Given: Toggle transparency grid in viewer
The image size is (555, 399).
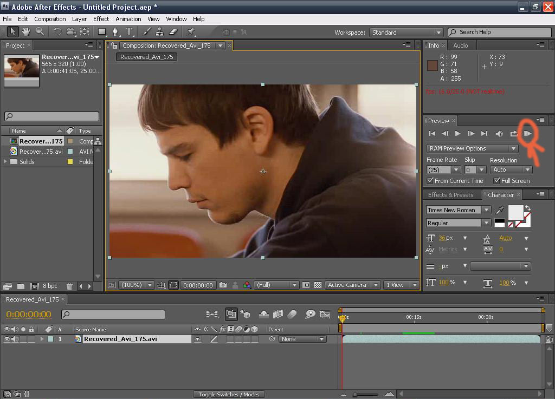Looking at the screenshot, I should 318,285.
